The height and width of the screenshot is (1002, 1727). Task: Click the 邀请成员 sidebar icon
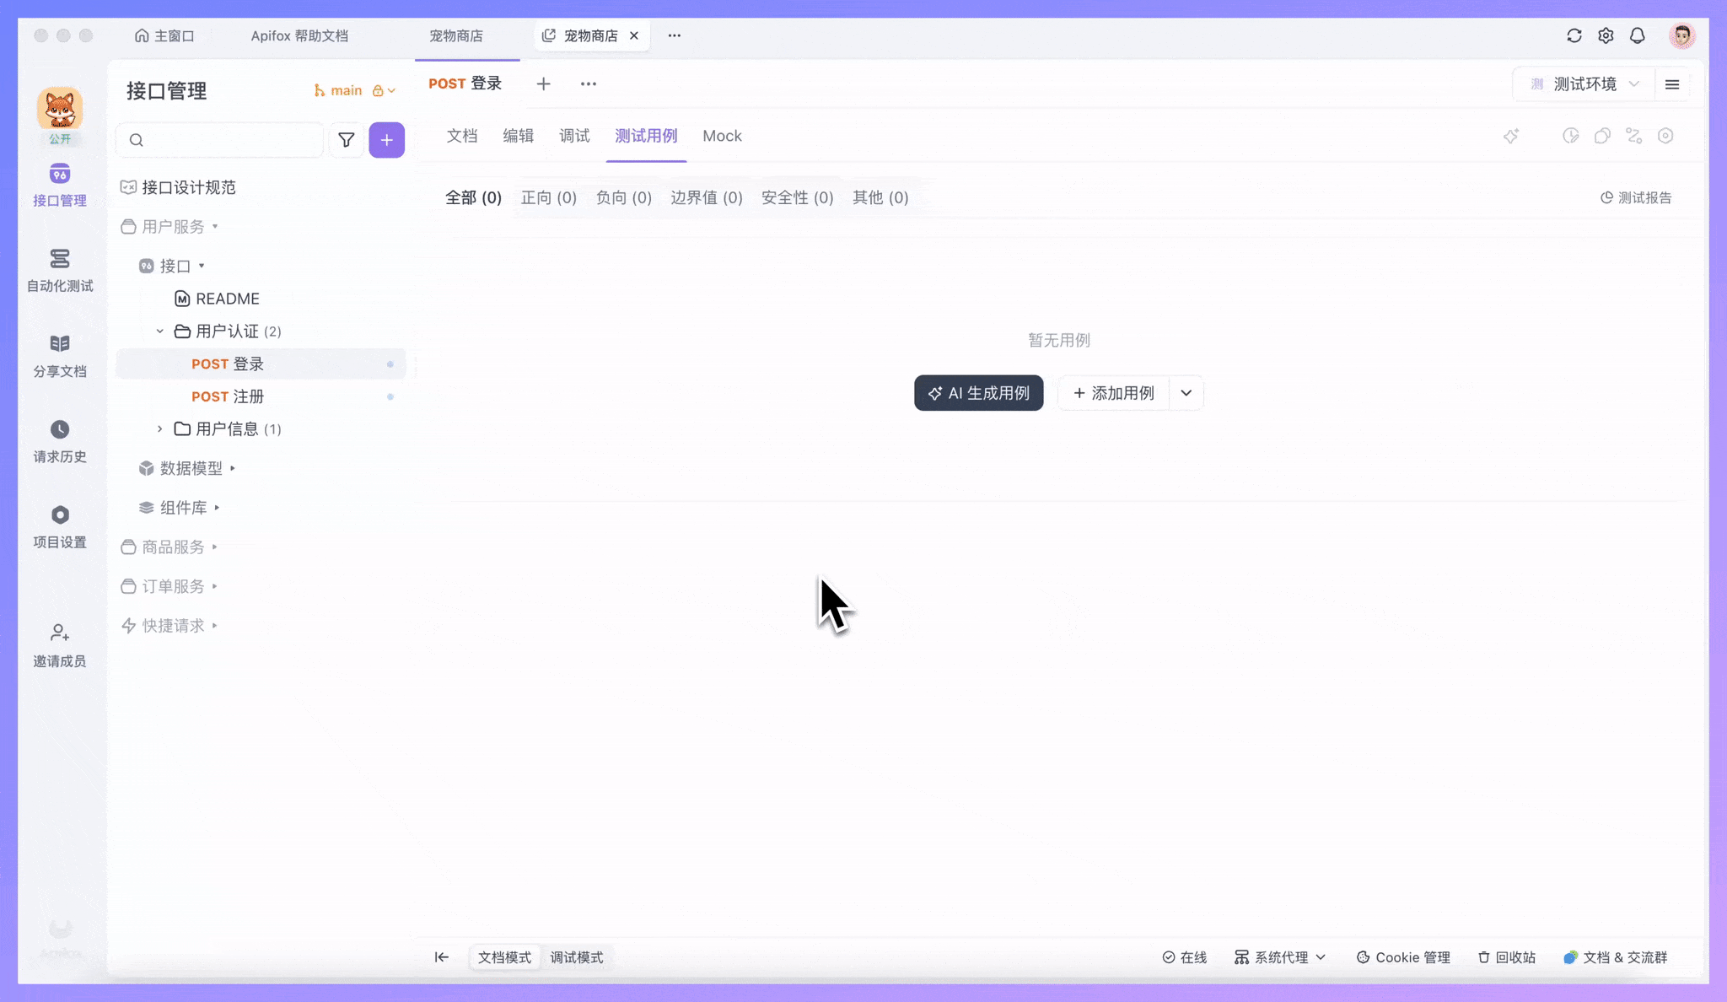[x=59, y=644]
